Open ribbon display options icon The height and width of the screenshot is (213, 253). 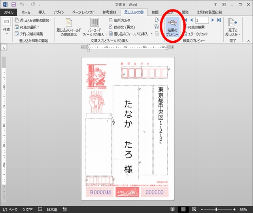[x=224, y=4]
